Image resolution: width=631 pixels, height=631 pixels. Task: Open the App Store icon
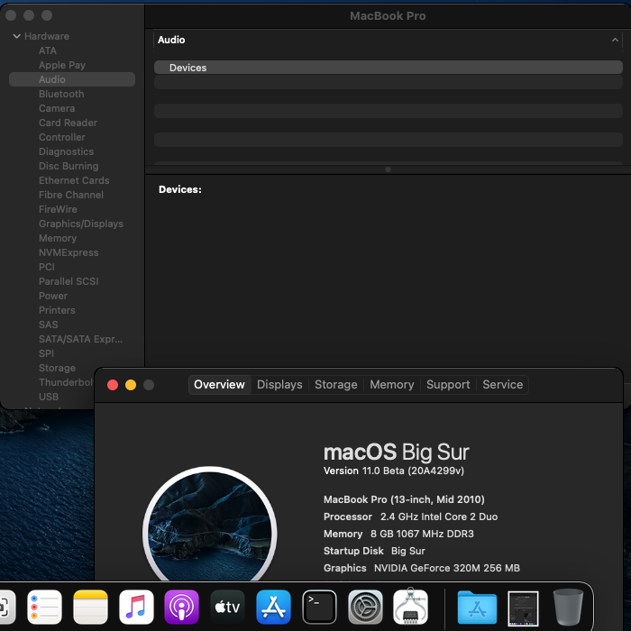click(x=273, y=607)
